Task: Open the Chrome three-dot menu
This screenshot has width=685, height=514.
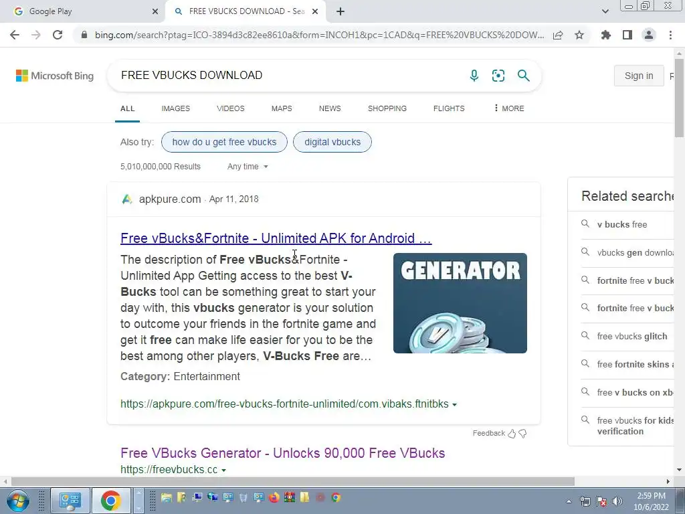Action: (x=670, y=35)
